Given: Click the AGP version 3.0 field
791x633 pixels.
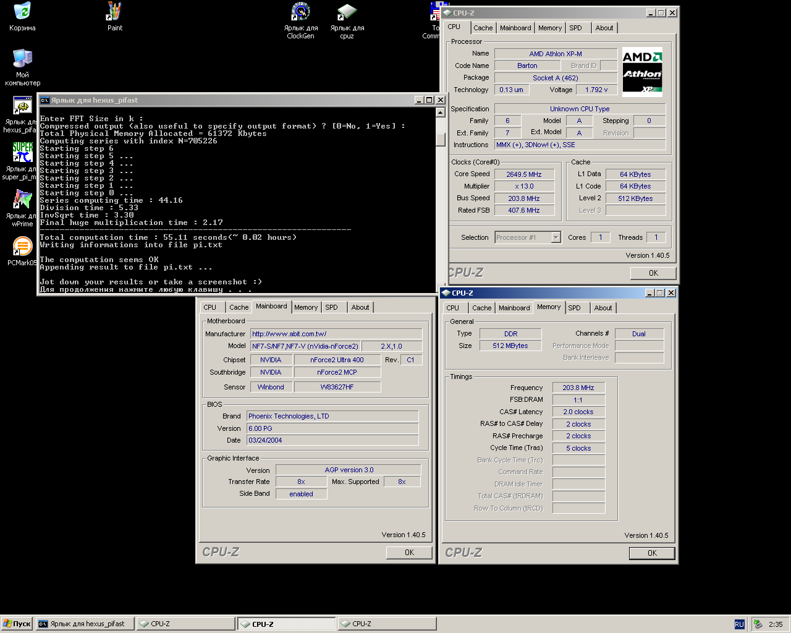Looking at the screenshot, I should point(349,470).
